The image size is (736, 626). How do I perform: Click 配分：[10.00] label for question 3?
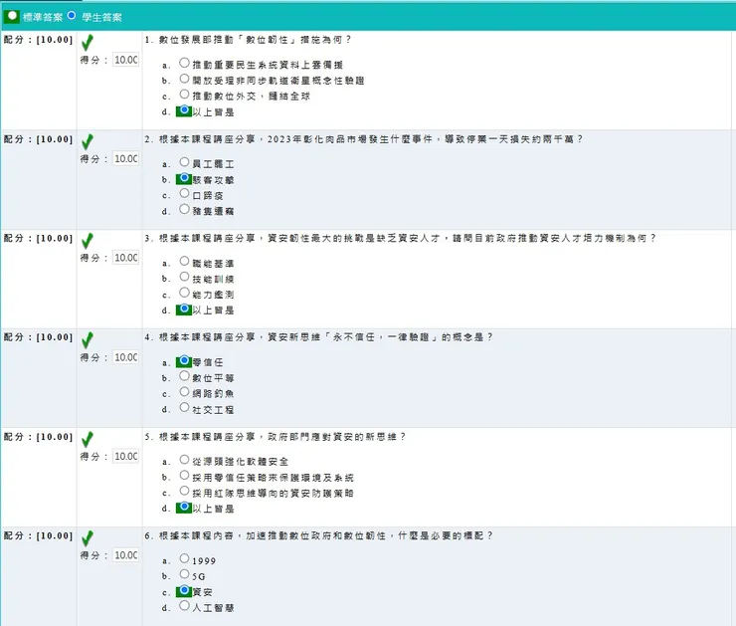click(x=38, y=239)
